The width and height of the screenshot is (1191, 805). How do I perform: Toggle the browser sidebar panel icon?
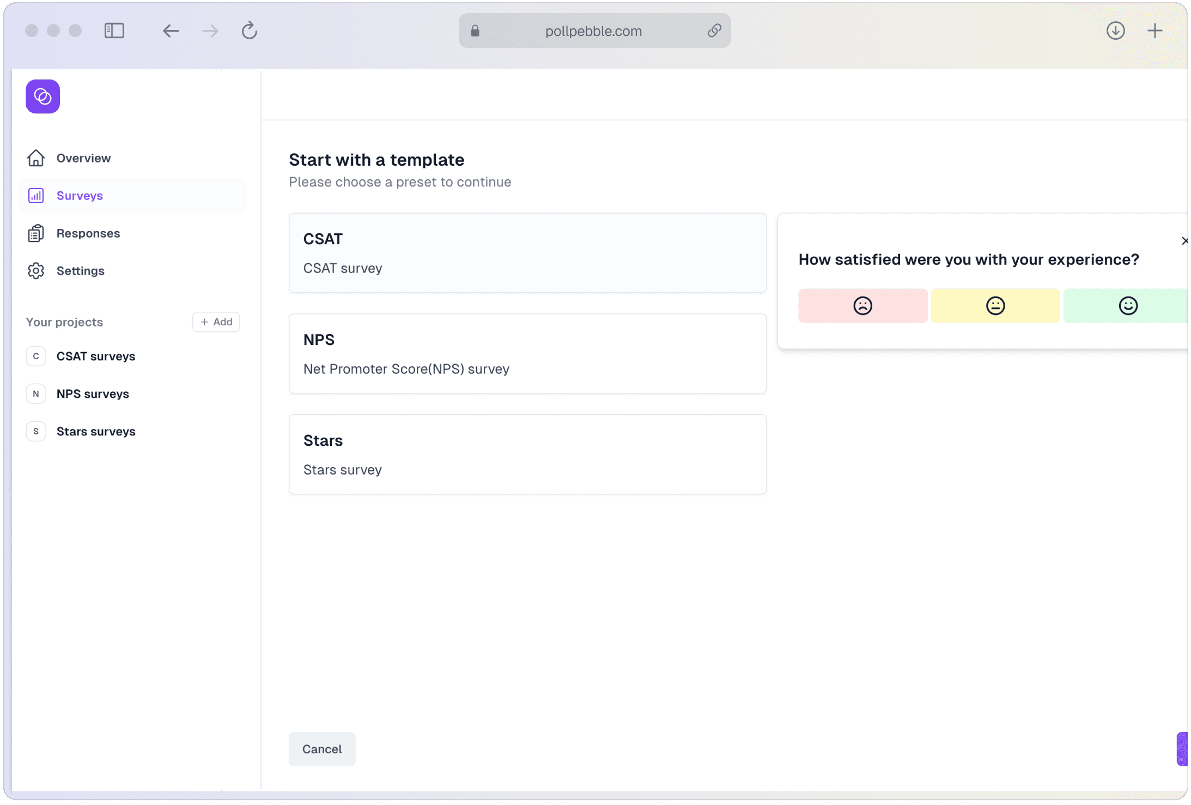pyautogui.click(x=114, y=31)
